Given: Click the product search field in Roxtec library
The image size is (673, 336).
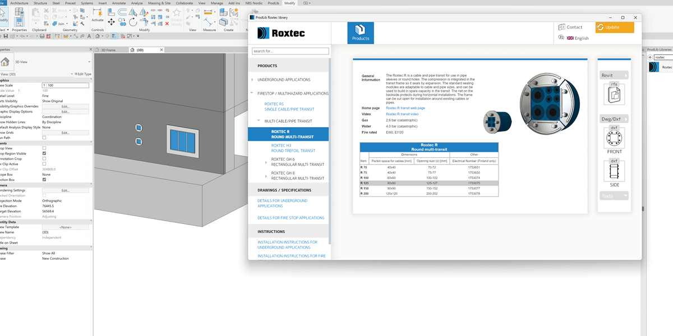Looking at the screenshot, I should coord(291,51).
